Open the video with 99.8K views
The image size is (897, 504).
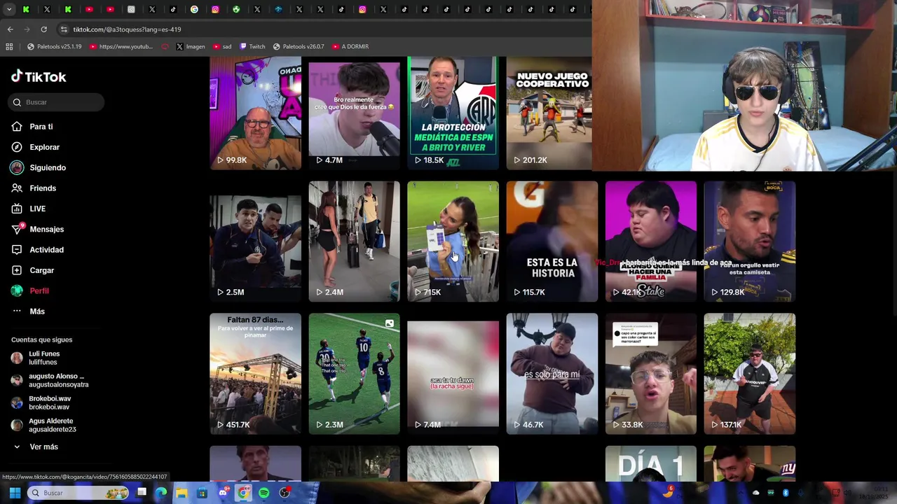pyautogui.click(x=255, y=113)
